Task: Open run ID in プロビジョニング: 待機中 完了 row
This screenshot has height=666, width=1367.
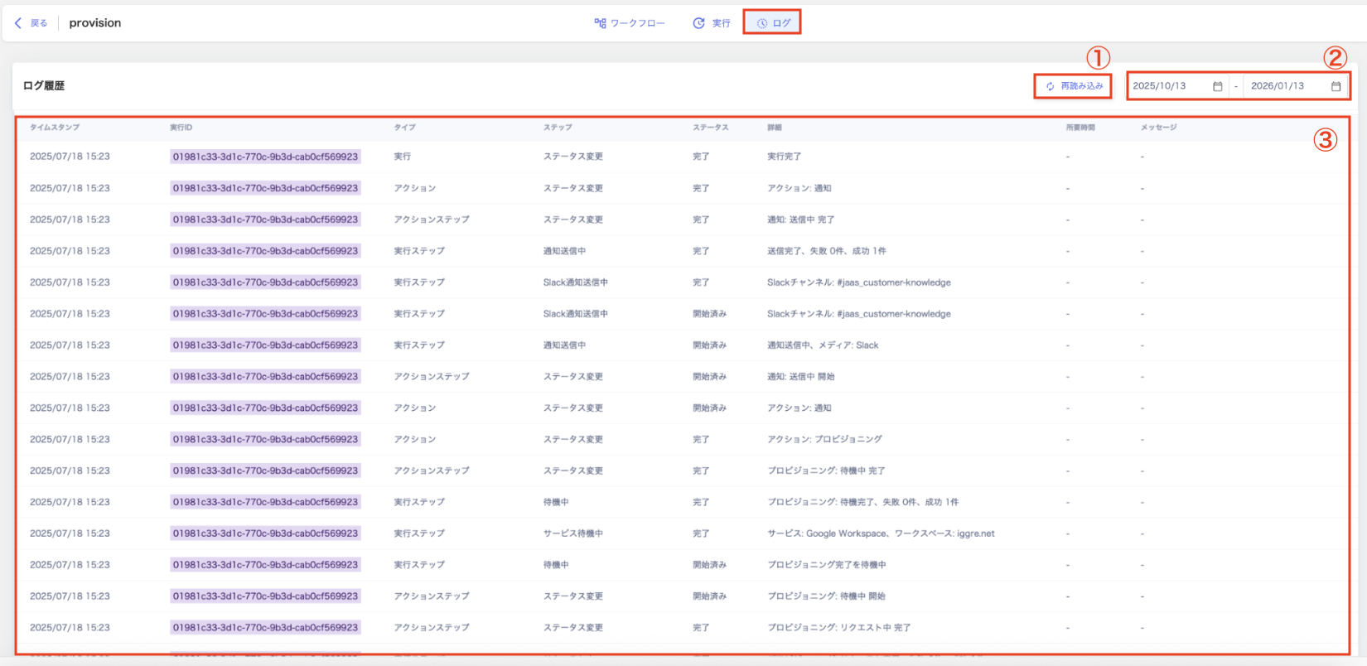Action: [265, 471]
